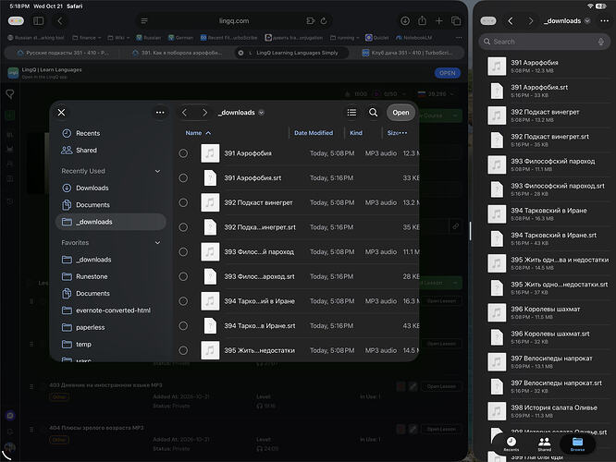This screenshot has width=616, height=462.
Task: Sort by Kind column
Action: click(356, 133)
